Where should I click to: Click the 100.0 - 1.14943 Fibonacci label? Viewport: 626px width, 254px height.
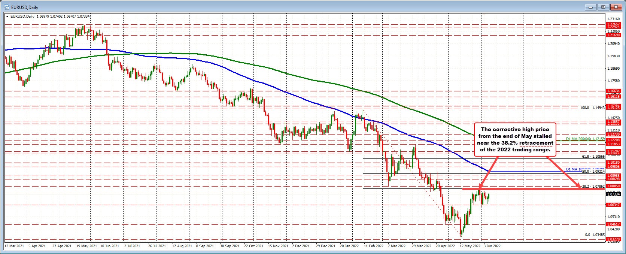592,108
